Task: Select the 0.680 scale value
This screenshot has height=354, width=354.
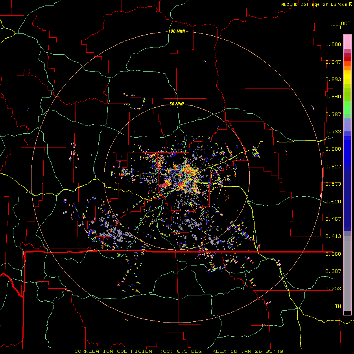Action: (333, 149)
